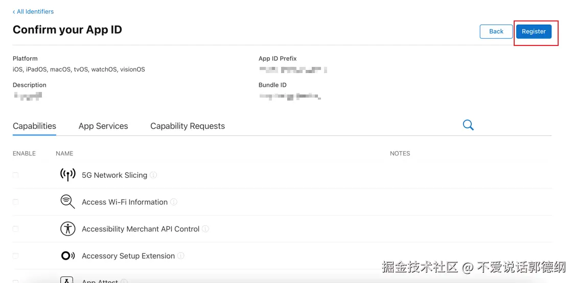Enable the 5G Network Slicing checkbox
Image resolution: width=575 pixels, height=283 pixels.
pyautogui.click(x=15, y=175)
